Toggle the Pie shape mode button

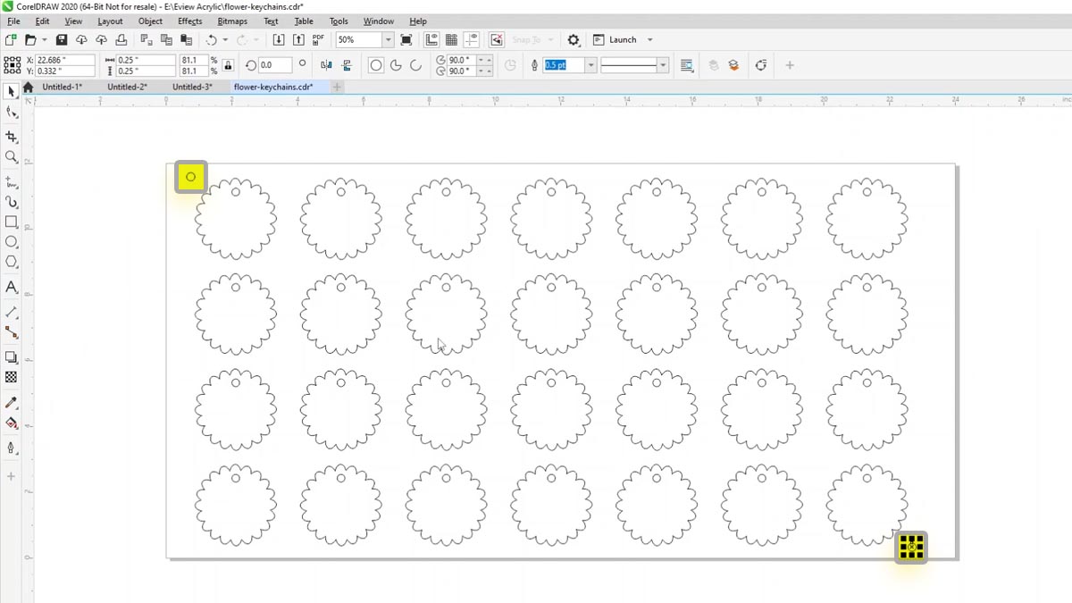coord(396,65)
